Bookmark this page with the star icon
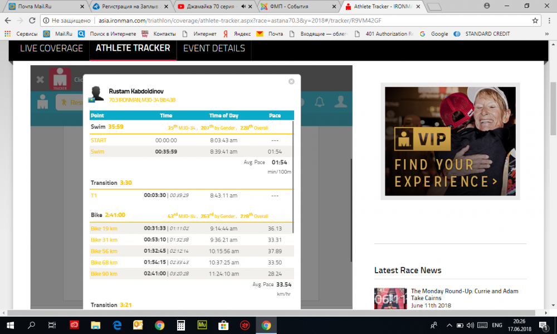 pyautogui.click(x=535, y=21)
